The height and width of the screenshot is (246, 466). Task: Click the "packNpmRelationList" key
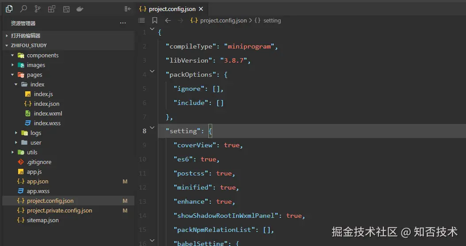click(214, 230)
